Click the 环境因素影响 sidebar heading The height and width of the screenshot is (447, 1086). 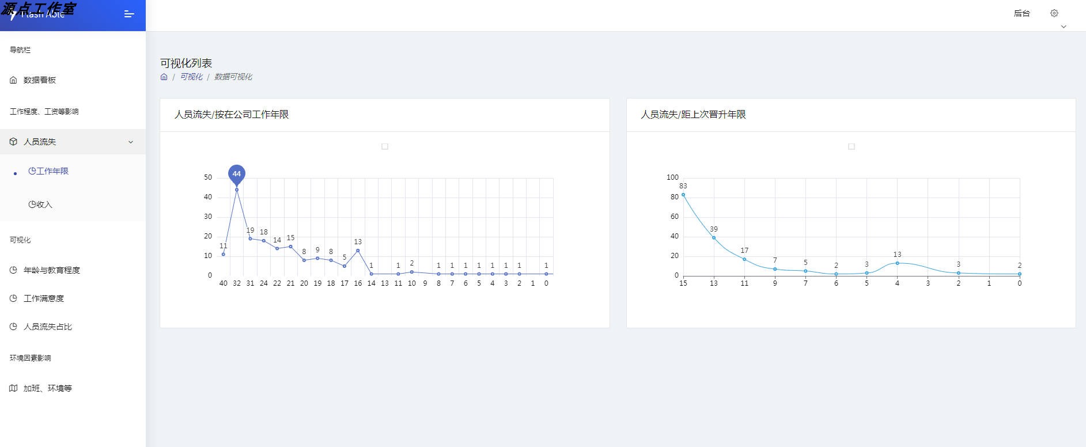click(31, 358)
